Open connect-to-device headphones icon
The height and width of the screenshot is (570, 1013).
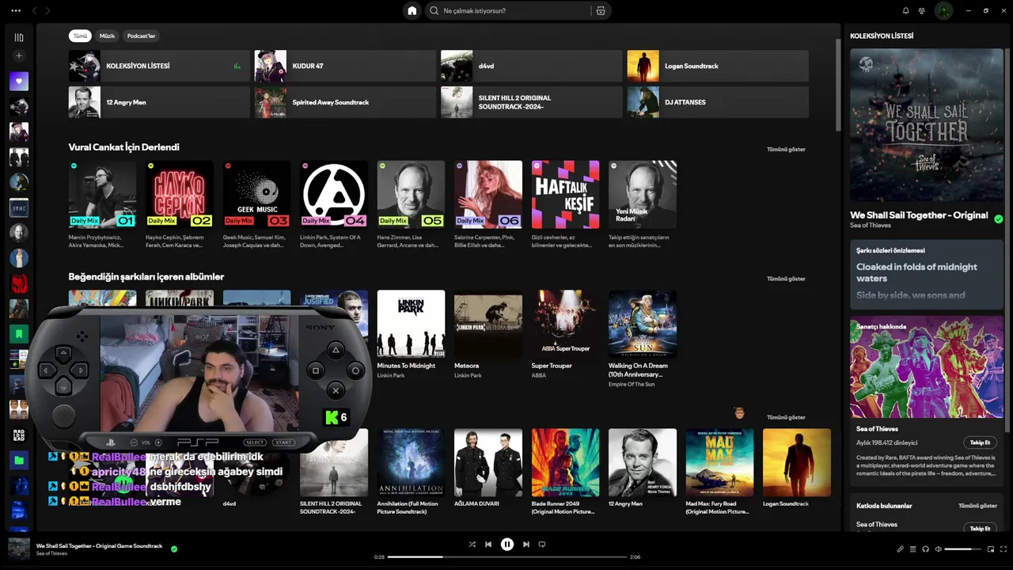[x=925, y=549]
